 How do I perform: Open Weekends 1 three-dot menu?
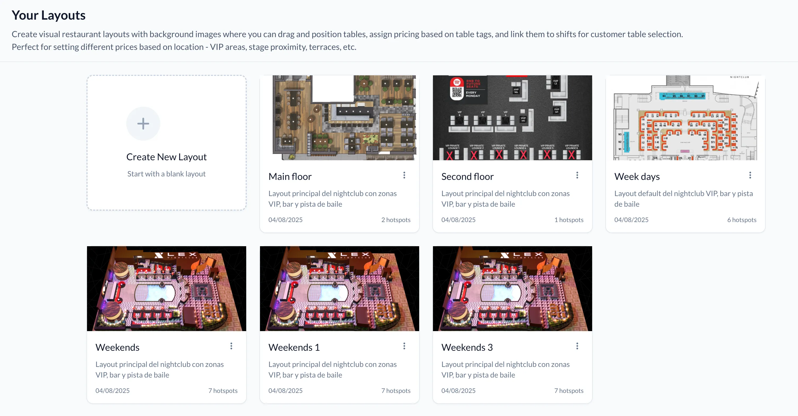(x=404, y=346)
